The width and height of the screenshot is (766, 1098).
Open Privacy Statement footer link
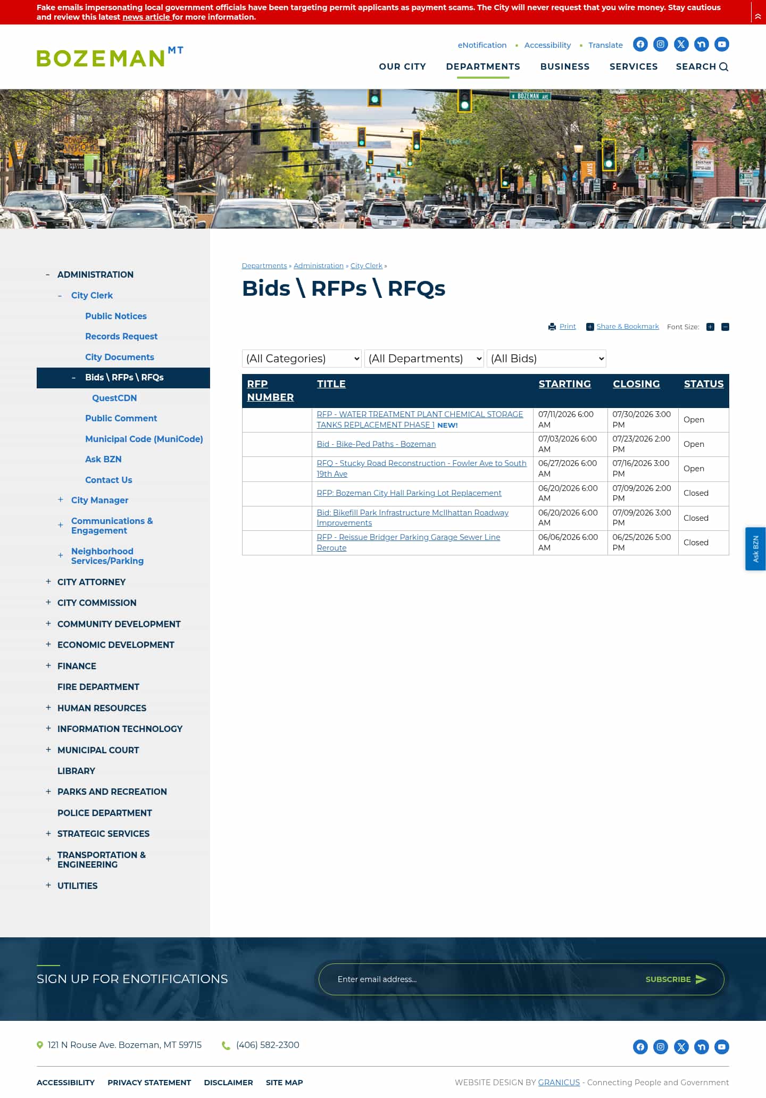pos(149,1083)
